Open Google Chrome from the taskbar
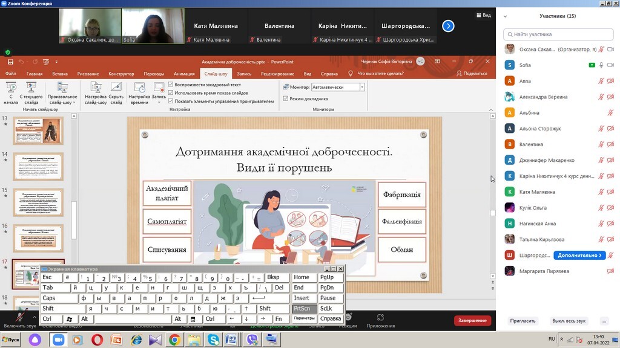 (x=174, y=340)
